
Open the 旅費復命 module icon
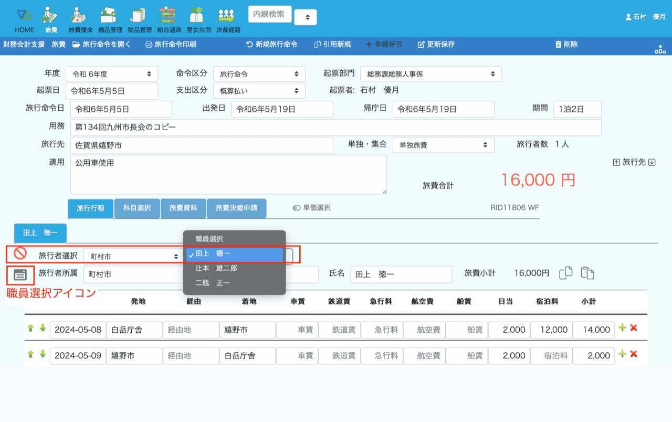pos(80,19)
